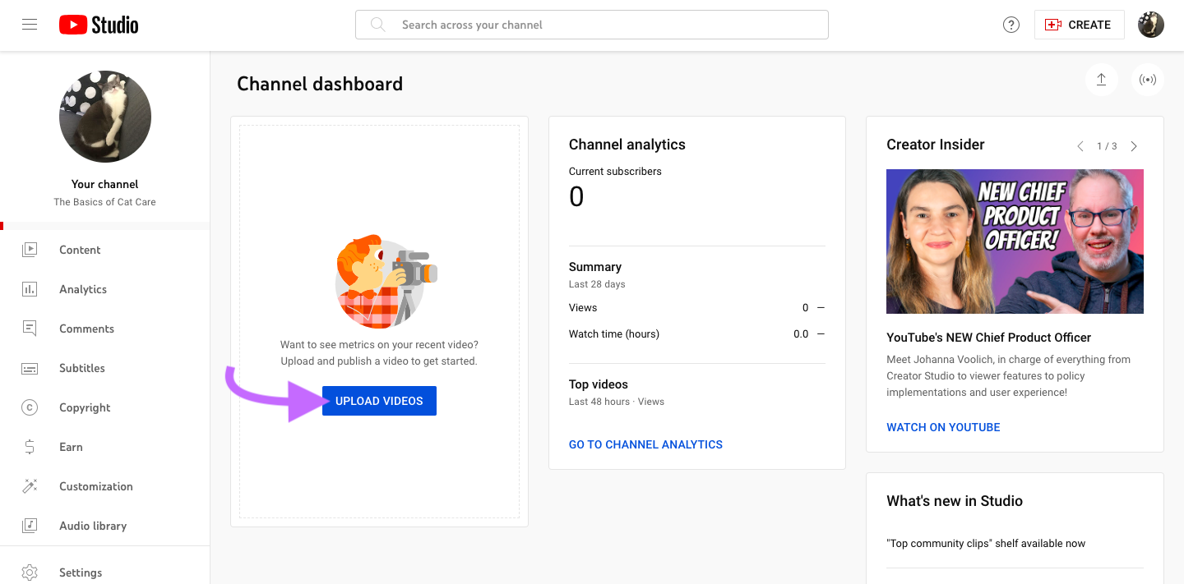Screen dimensions: 1184x584
Task: Click the UPLOAD VIDEOS button
Action: (379, 400)
